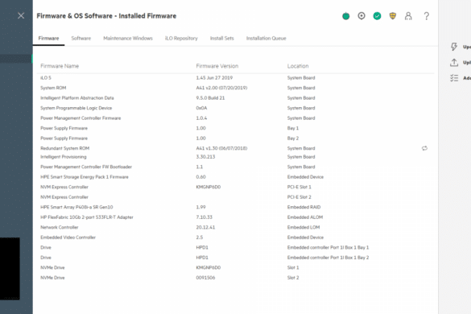Click Drive entry for Box 1 Bay 2

(46, 258)
